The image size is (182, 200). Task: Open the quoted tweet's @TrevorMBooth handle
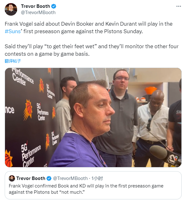[x=70, y=178]
